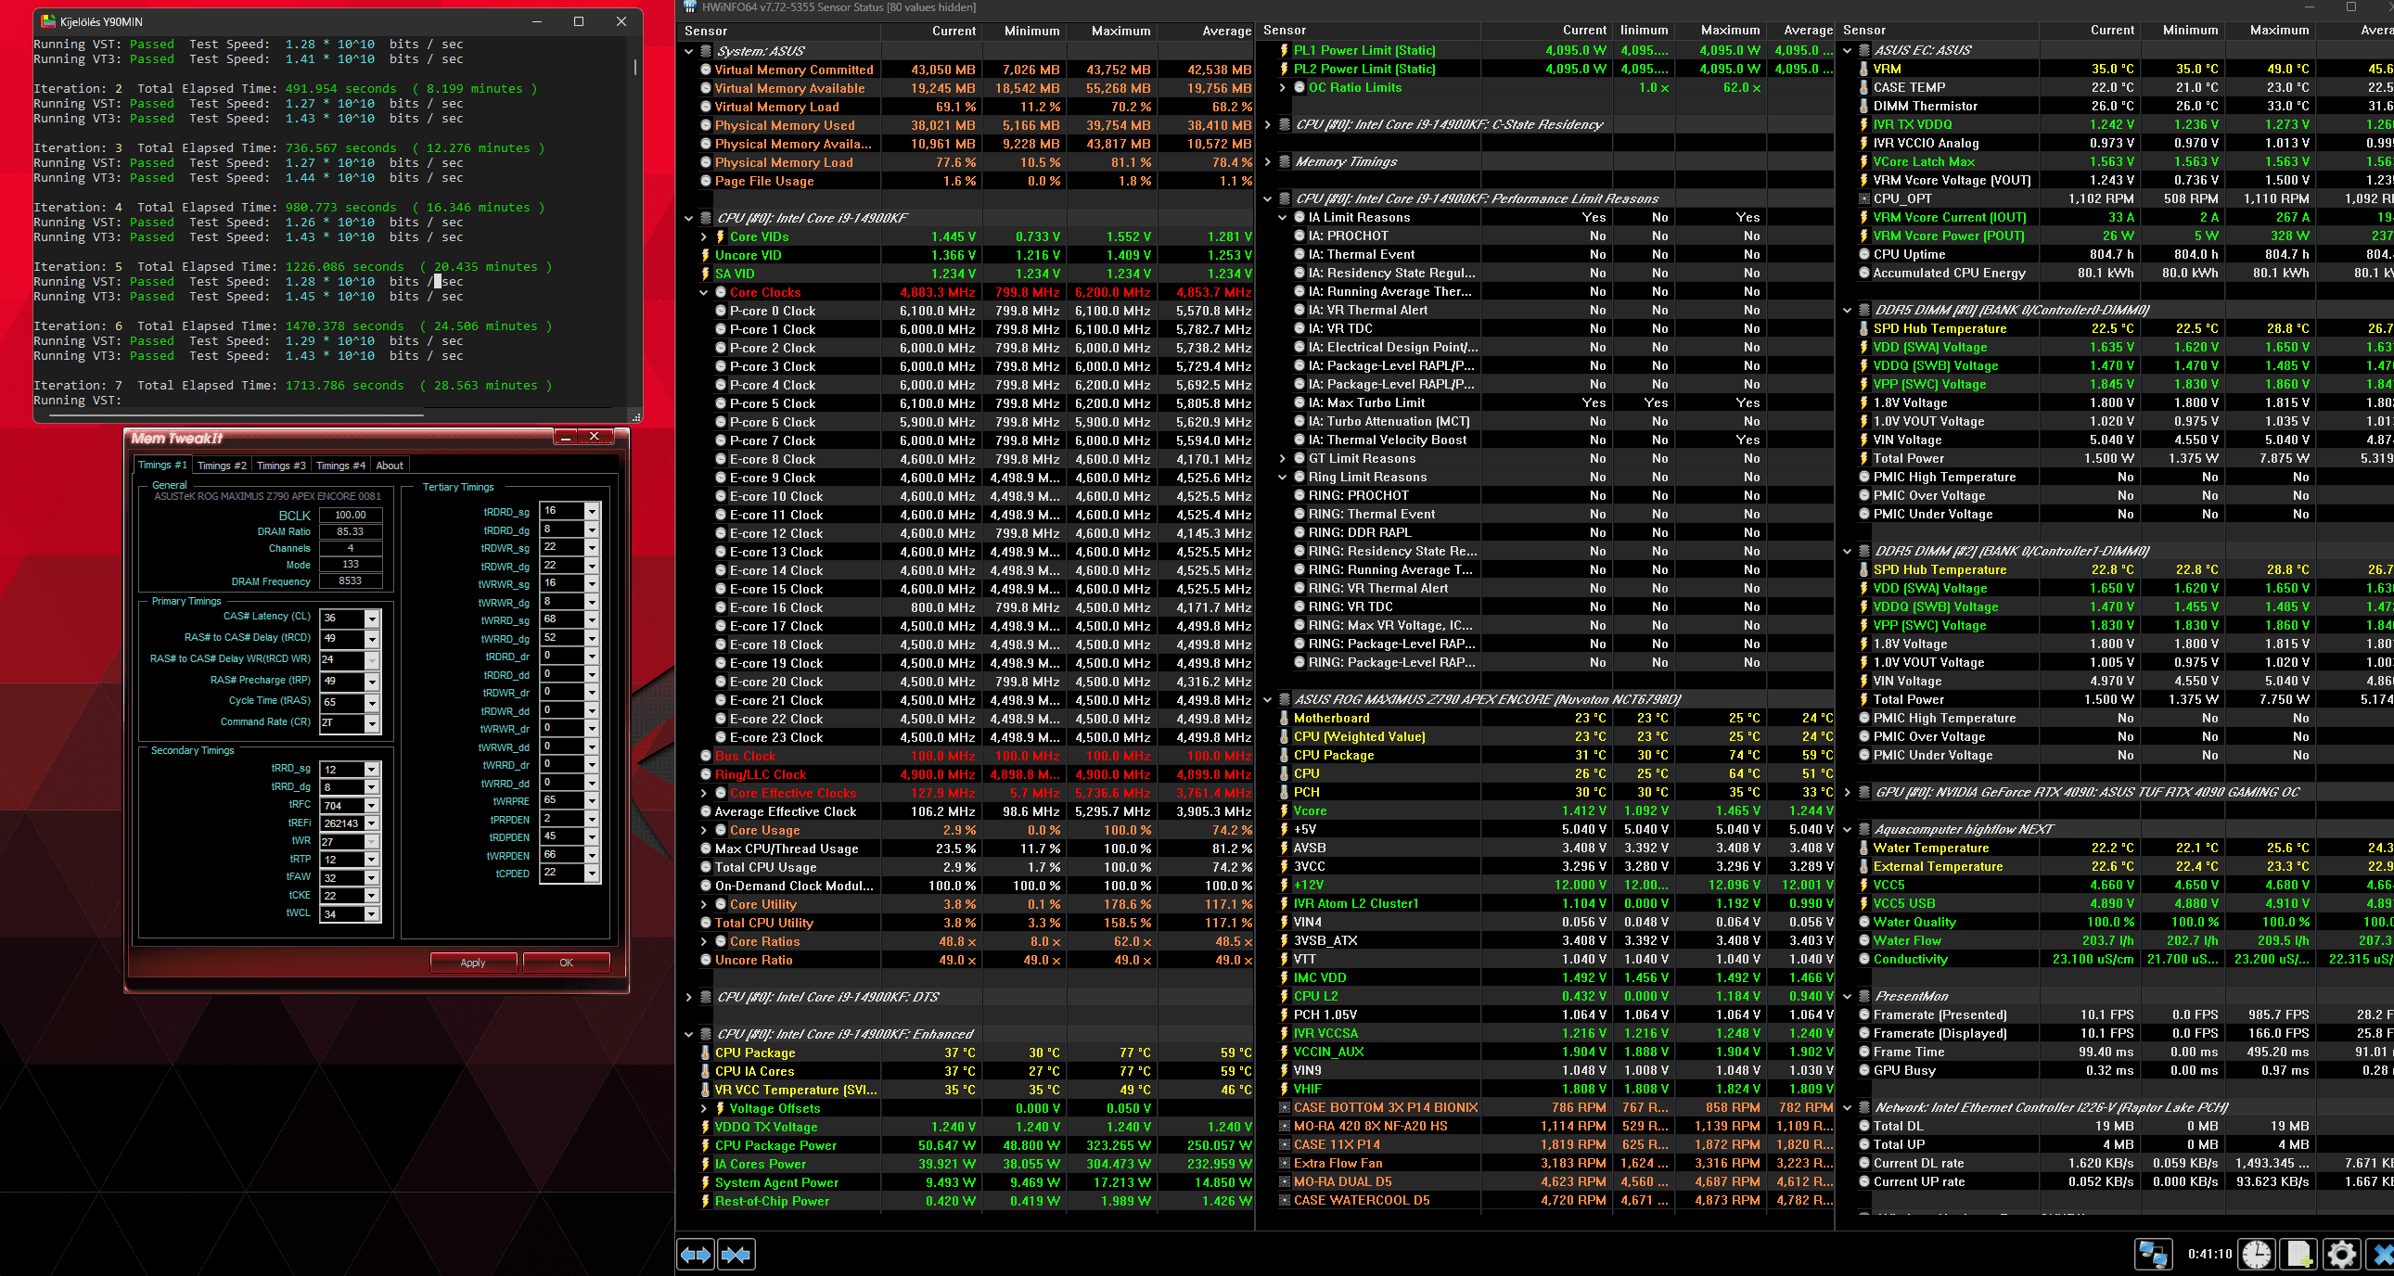
Task: Click the CASE BOTTOM 3X P14 BIONIX fan icon
Action: coord(1285,1108)
